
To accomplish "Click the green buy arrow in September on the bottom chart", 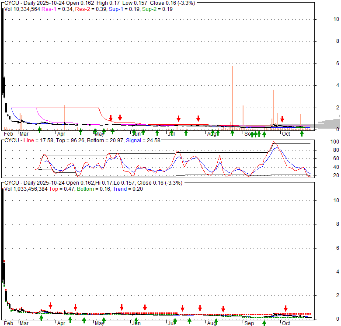I will tap(264, 323).
